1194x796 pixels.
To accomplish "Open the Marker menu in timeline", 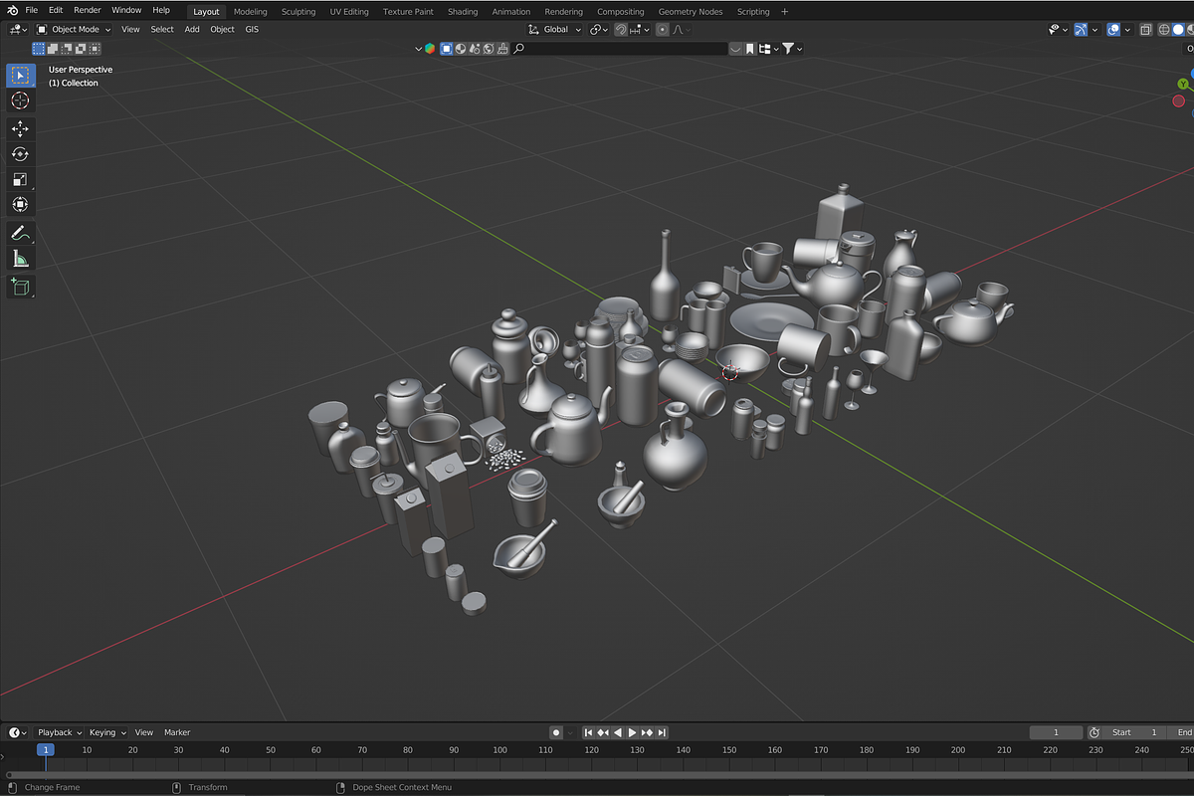I will (x=177, y=732).
